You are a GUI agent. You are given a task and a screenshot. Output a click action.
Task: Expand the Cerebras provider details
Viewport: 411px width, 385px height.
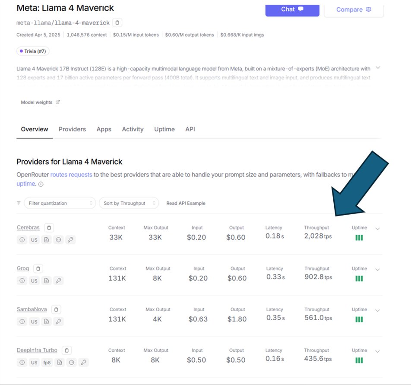coord(377,229)
